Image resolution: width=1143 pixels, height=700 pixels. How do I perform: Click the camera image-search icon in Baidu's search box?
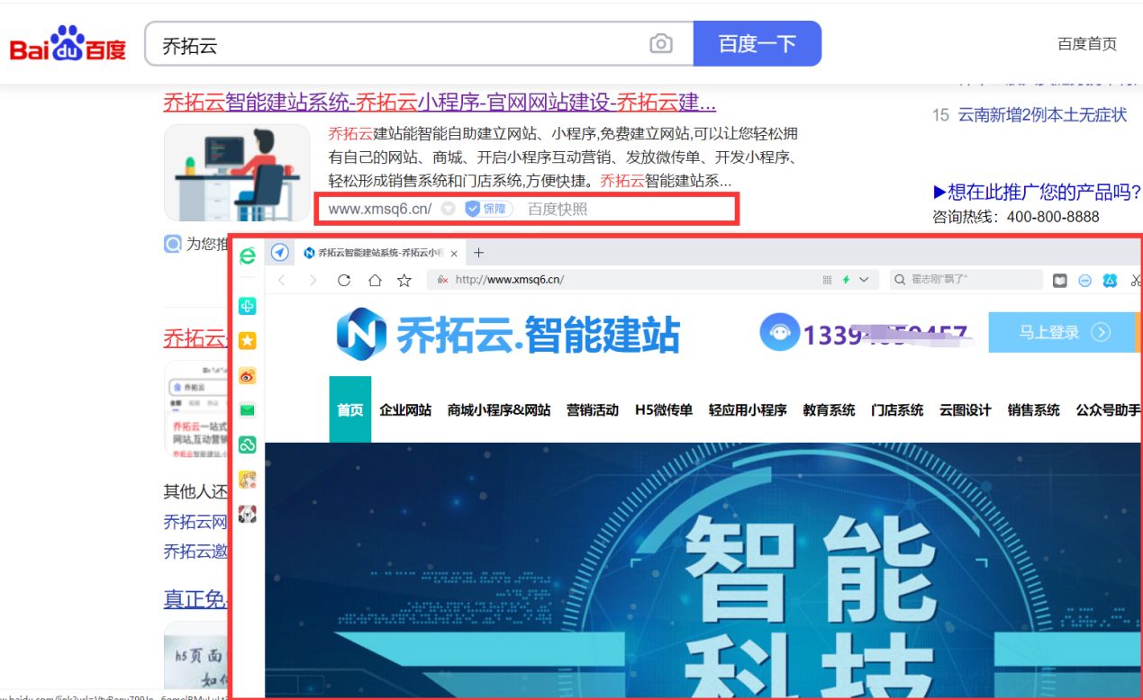tap(660, 42)
